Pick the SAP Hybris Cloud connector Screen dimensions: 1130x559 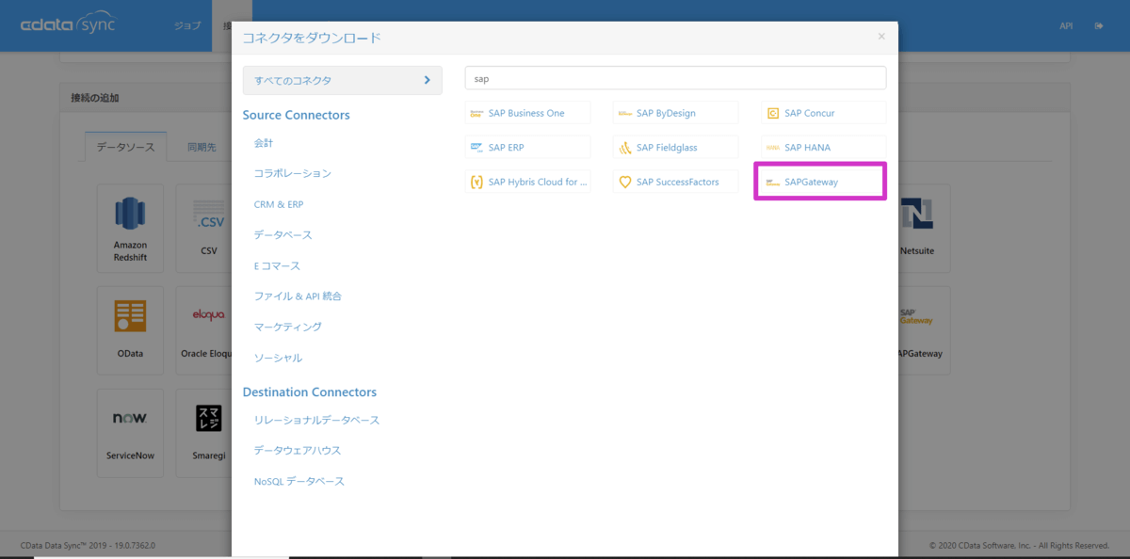click(x=527, y=182)
